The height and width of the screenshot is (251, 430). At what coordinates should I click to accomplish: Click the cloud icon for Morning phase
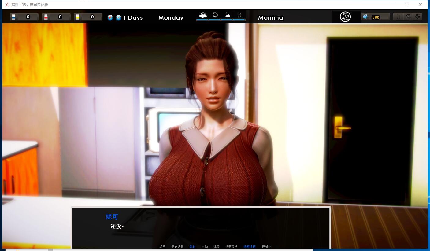point(202,14)
